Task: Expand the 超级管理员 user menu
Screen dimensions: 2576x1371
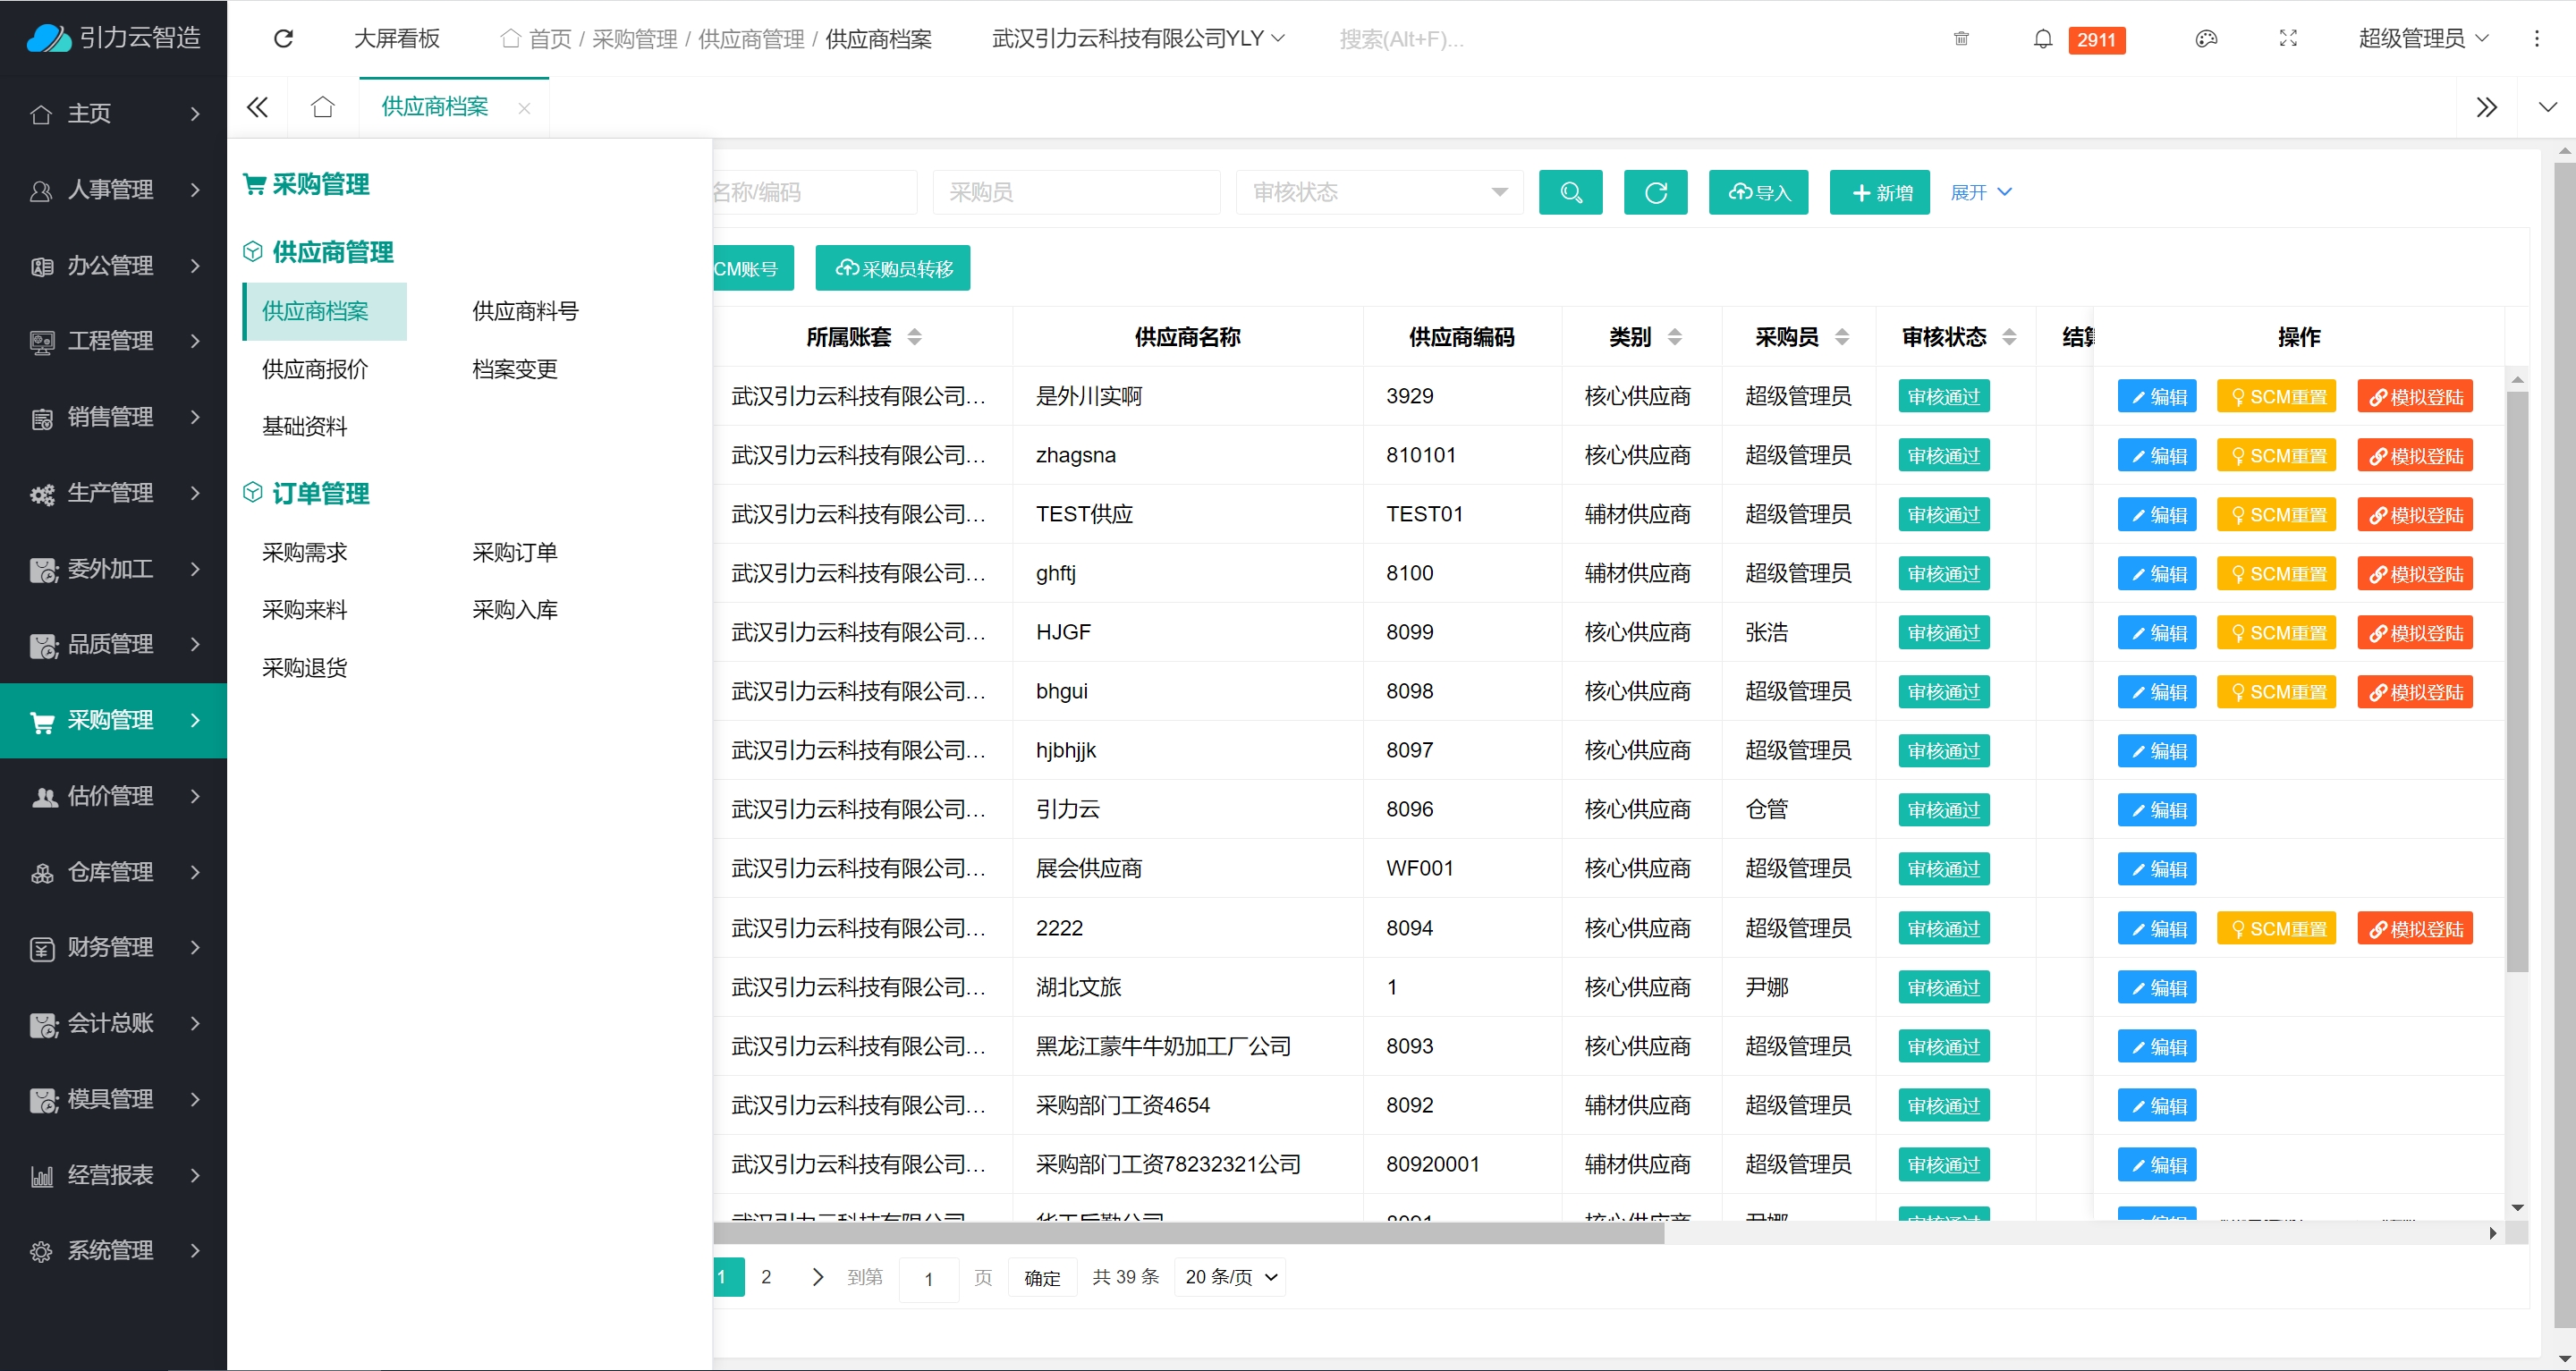Action: point(2423,39)
